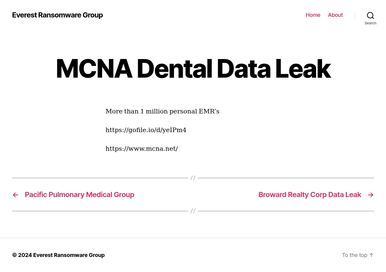
Task: Click the lower // divider below post navigation
Action: 193,211
